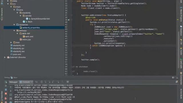This screenshot has width=183, height=103.
Task: Switch to the Console tab
Action: pyautogui.click(x=26, y=82)
